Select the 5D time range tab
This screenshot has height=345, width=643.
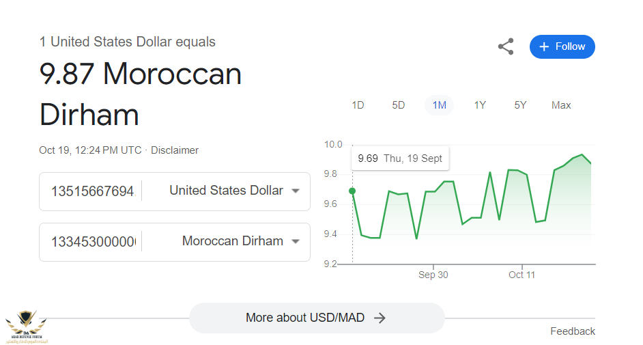399,105
